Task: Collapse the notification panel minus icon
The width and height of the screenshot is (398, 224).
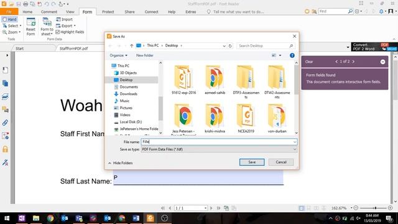Action: [x=383, y=62]
